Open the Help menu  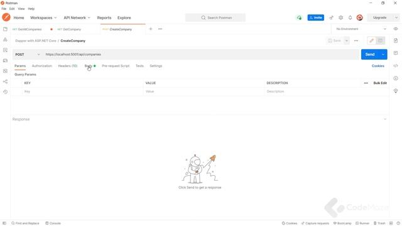pos(31,9)
